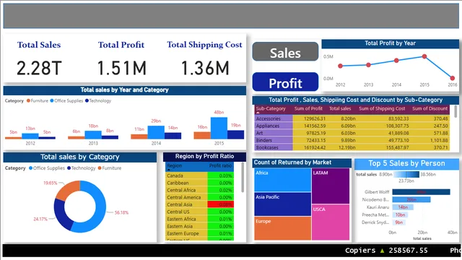Select the Accessories row in sub-category table
The width and height of the screenshot is (462, 260).
tap(352, 118)
